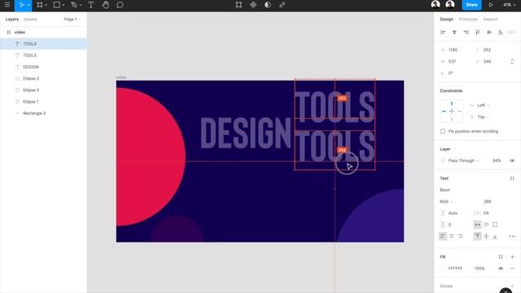Align selection right
Image resolution: width=521 pixels, height=293 pixels.
[x=466, y=33]
